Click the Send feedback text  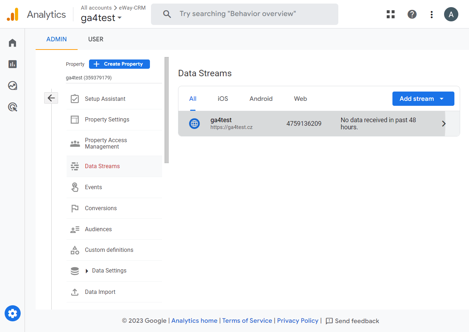pyautogui.click(x=357, y=321)
